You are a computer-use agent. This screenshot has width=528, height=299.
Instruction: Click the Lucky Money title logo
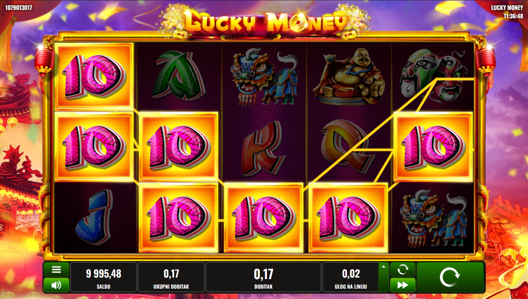point(264,22)
